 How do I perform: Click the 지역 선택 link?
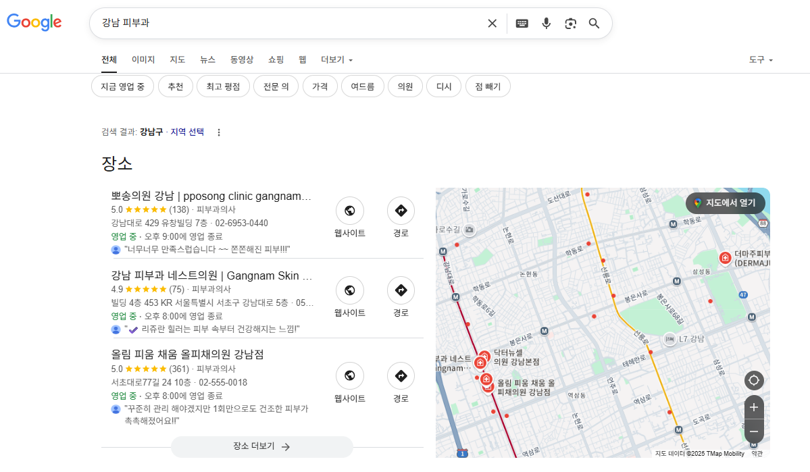coord(187,132)
